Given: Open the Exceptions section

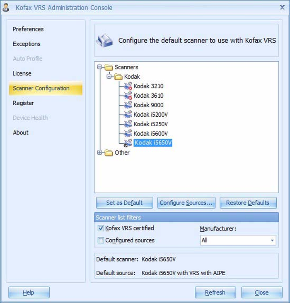Looking at the screenshot, I should pos(27,44).
